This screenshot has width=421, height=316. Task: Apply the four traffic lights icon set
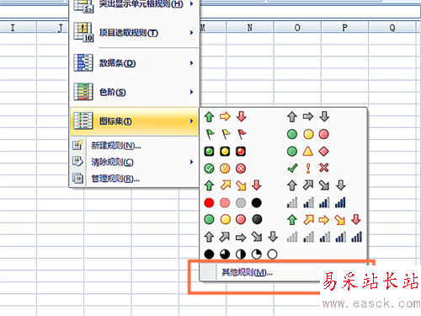point(233,220)
